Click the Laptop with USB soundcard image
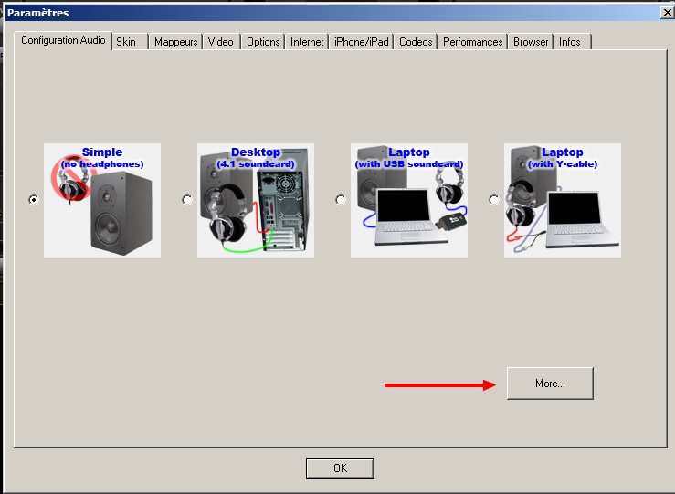Viewport: 675px width, 494px height. (409, 200)
